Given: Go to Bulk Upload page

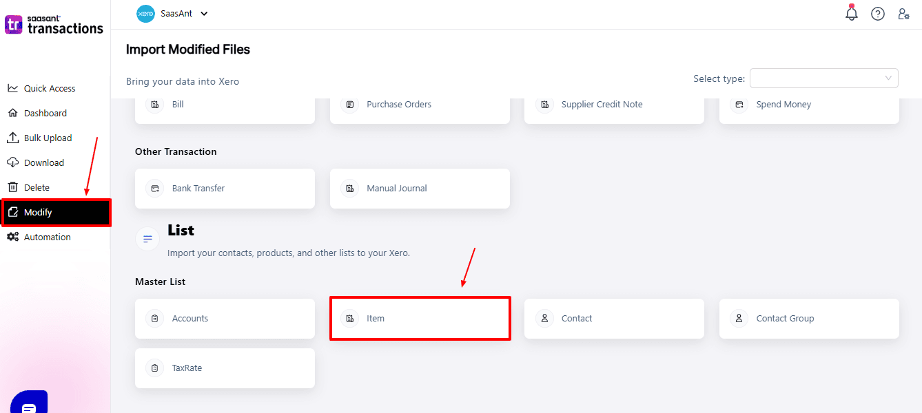Looking at the screenshot, I should [48, 138].
